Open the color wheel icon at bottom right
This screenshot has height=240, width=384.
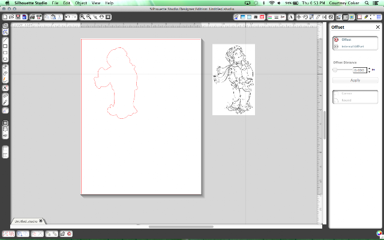point(379,233)
